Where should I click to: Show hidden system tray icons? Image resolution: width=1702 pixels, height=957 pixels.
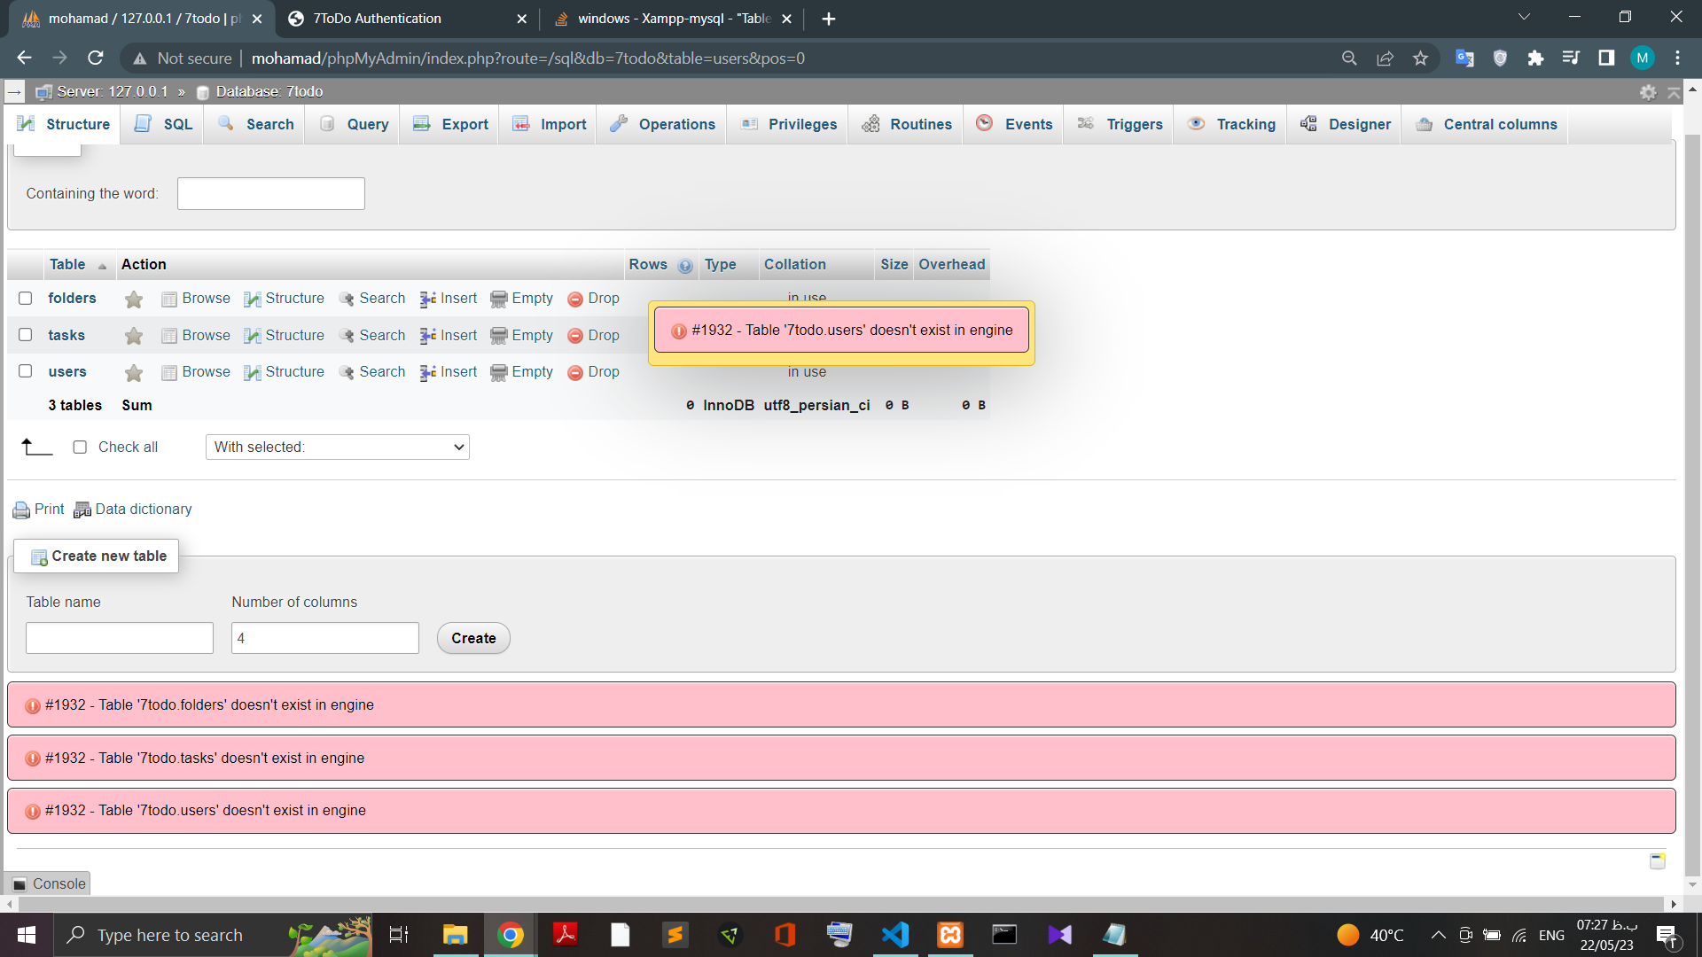pos(1438,935)
